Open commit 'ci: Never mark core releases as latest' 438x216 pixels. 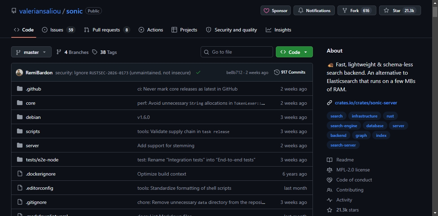pyautogui.click(x=187, y=89)
